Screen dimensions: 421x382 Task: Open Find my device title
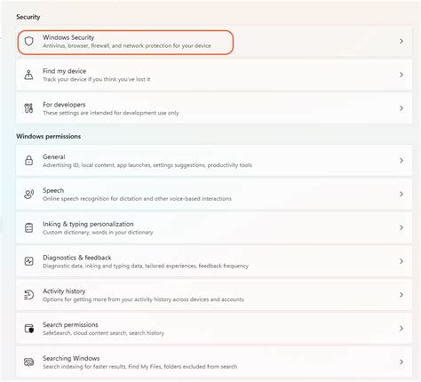[x=64, y=71]
